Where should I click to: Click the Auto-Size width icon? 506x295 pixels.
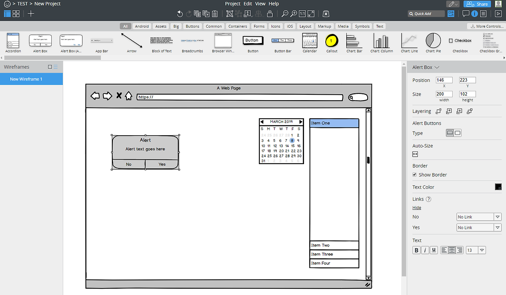pyautogui.click(x=415, y=154)
